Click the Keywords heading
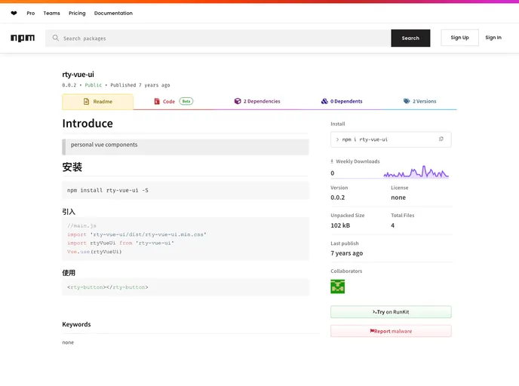The image size is (519, 386). pos(76,324)
